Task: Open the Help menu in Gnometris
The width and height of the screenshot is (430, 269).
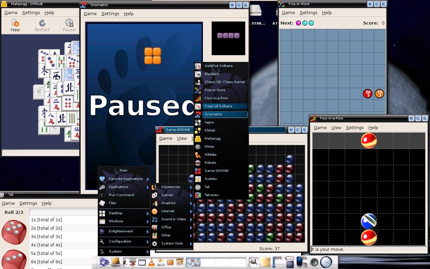Action: pos(129,14)
